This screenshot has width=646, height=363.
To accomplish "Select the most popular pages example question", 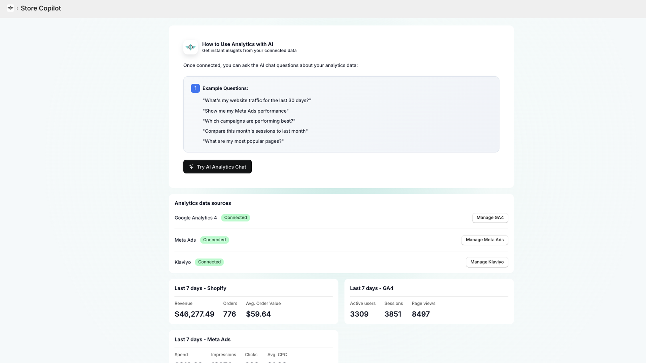I will [243, 141].
